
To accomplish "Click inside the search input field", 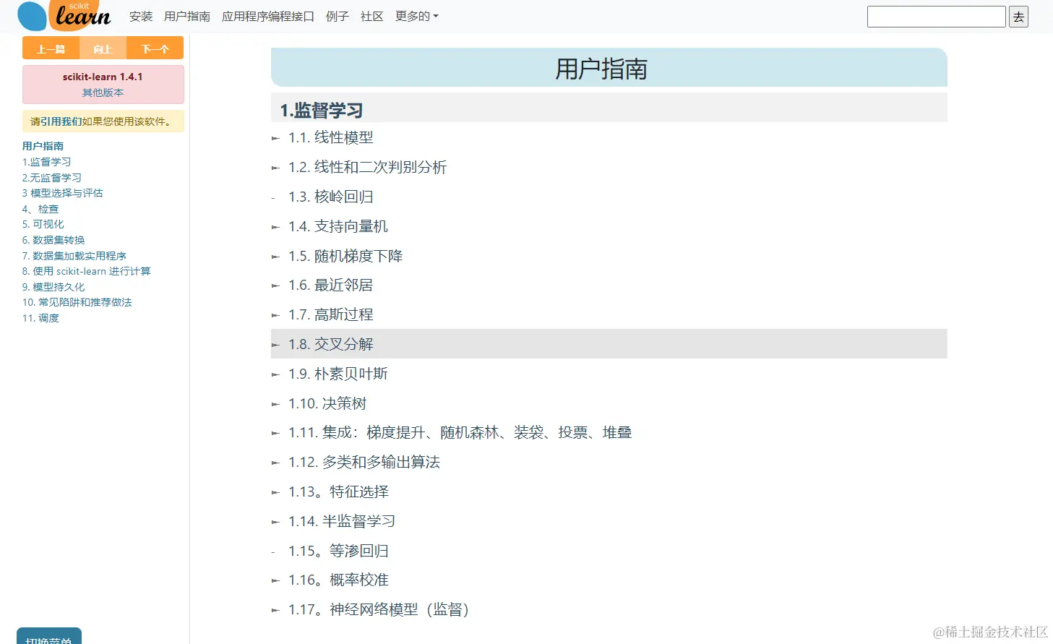I will click(x=936, y=16).
